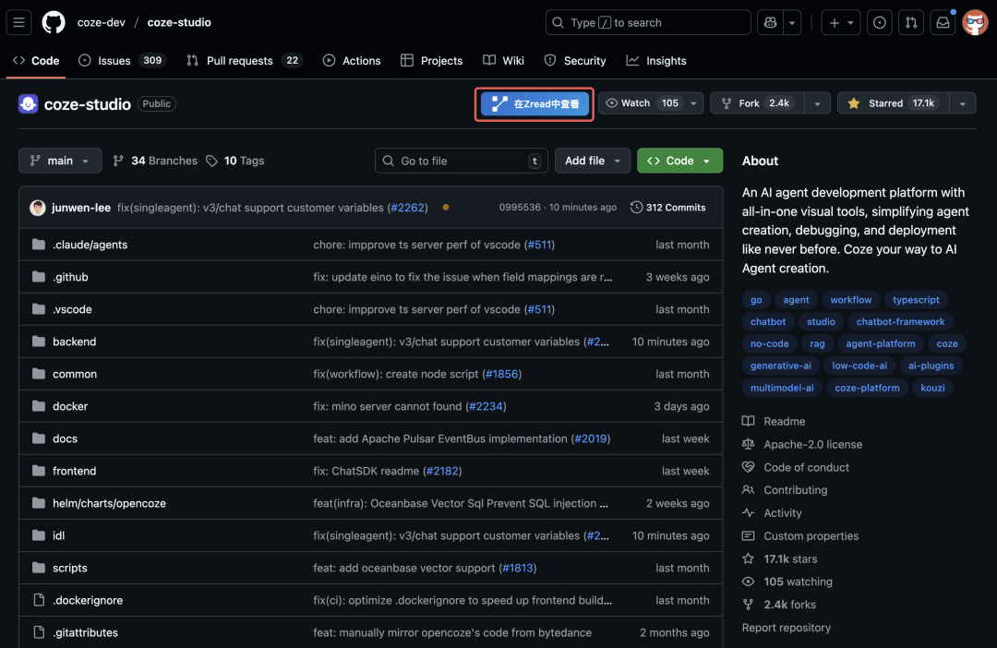Screen dimensions: 997x648
Task: Open the Contributing link
Action: 795,489
